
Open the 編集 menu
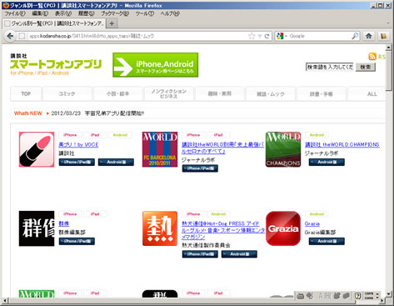40,13
